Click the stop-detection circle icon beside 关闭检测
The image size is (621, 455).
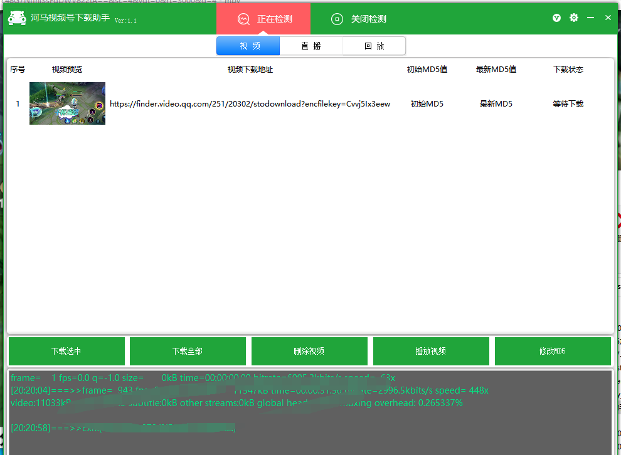point(337,19)
